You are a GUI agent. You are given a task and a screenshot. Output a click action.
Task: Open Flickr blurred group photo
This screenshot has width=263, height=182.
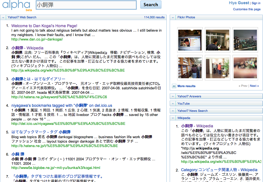[245, 68]
